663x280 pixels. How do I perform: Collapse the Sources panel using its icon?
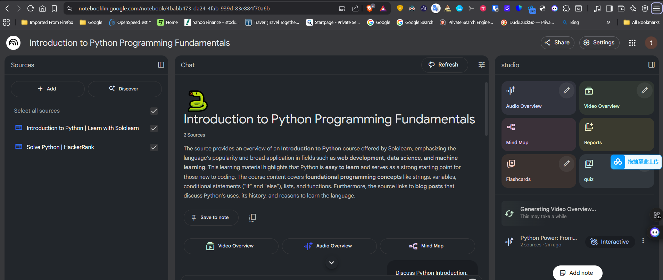coord(161,65)
